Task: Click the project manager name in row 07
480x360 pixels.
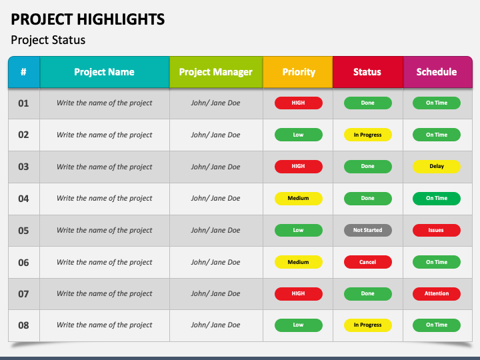Action: pos(215,293)
